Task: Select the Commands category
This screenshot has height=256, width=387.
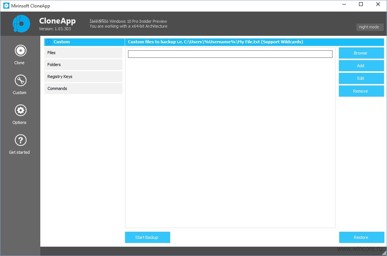Action: click(83, 88)
